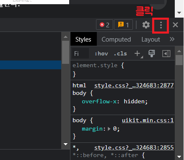Expand the margin shorthand triangle
This screenshot has height=160, width=184.
point(109,129)
